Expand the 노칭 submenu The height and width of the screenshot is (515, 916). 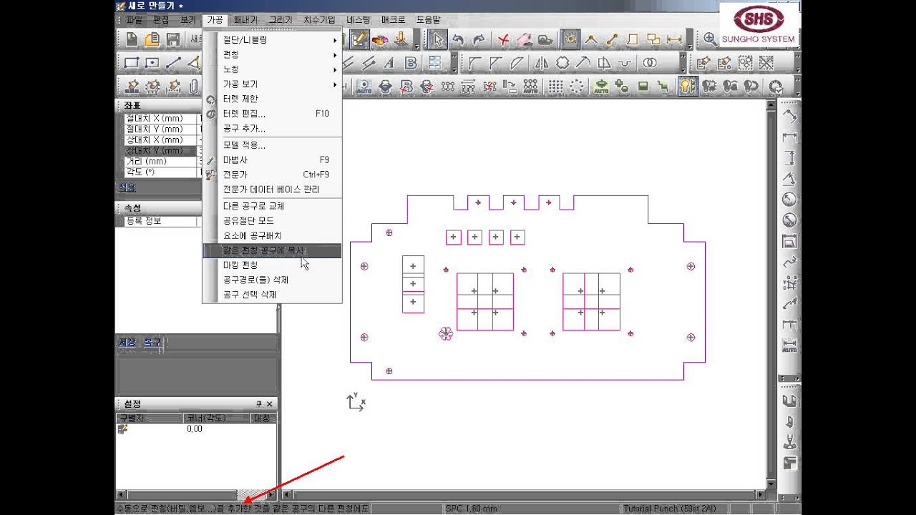272,69
